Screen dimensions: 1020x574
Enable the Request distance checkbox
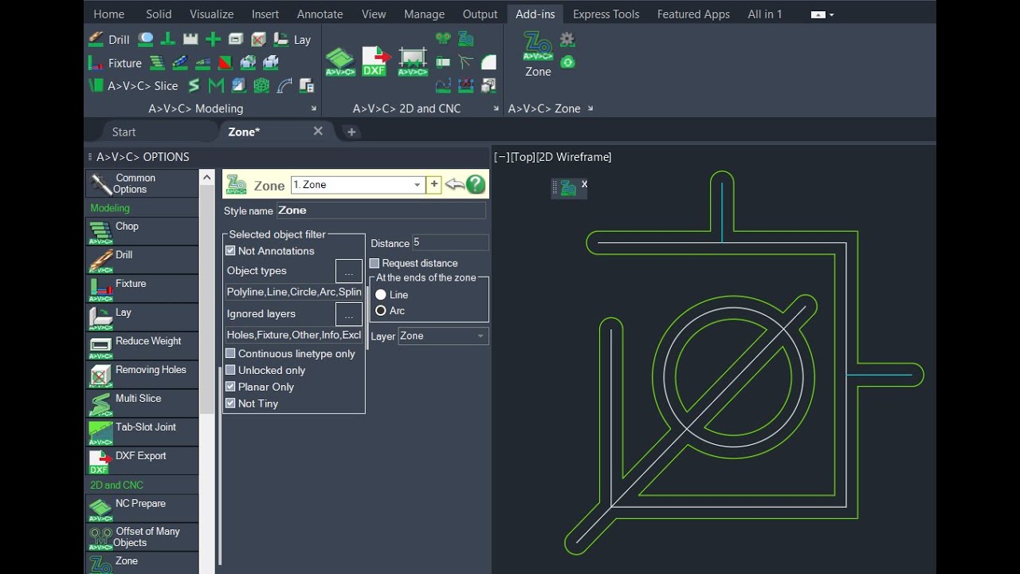pos(375,263)
